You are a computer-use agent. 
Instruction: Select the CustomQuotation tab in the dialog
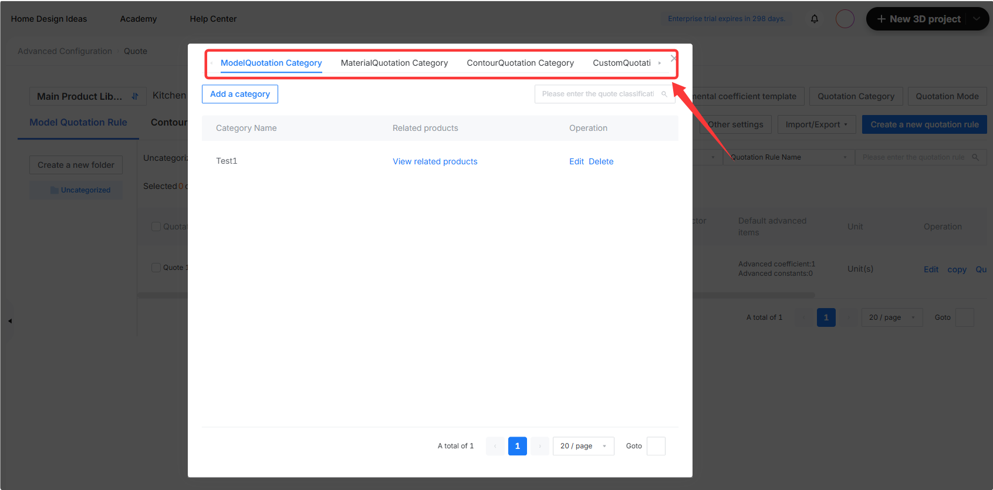click(622, 63)
